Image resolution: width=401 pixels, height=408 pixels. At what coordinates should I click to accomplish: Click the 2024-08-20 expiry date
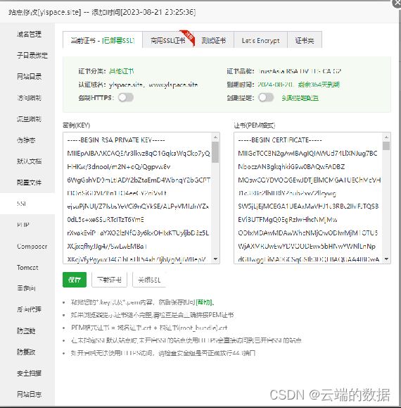click(275, 85)
